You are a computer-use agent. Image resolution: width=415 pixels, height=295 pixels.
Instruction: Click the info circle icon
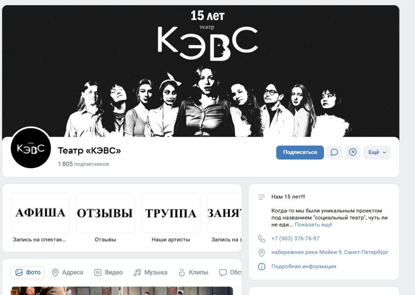point(261,266)
